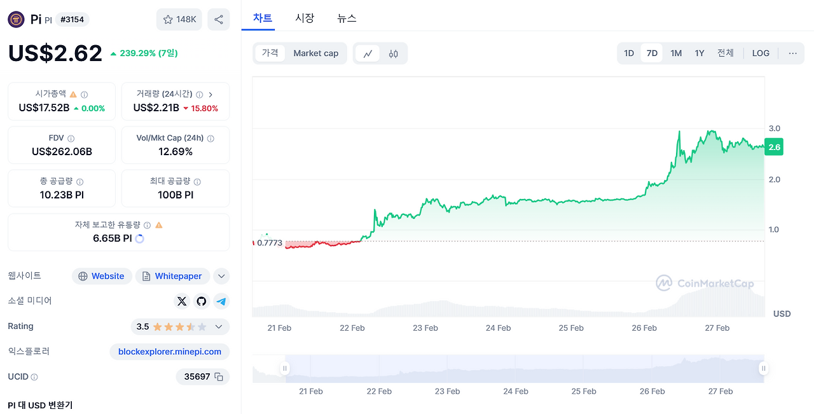814x414 pixels.
Task: Open 거래량 details arrow
Action: pos(211,94)
